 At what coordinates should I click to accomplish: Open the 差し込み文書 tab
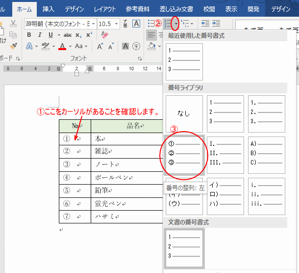176,9
